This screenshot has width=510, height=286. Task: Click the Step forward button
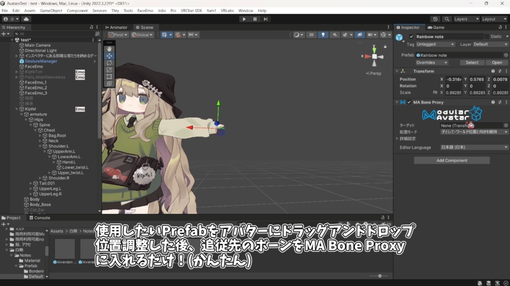click(x=265, y=19)
